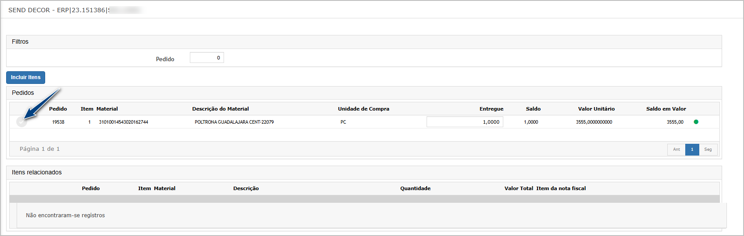The width and height of the screenshot is (744, 236).
Task: Click the Material column header in Pedidos table
Action: coord(107,109)
